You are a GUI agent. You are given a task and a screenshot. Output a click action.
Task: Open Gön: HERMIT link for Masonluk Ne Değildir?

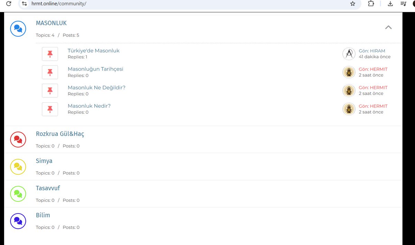click(x=373, y=87)
